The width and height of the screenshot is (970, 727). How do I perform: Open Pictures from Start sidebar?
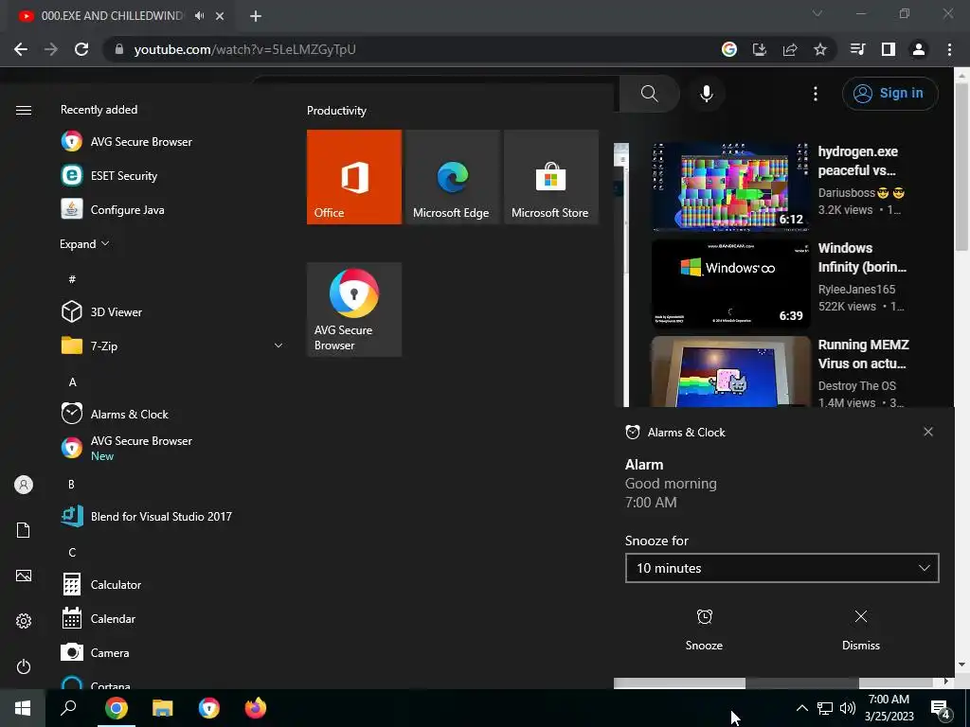pyautogui.click(x=24, y=576)
